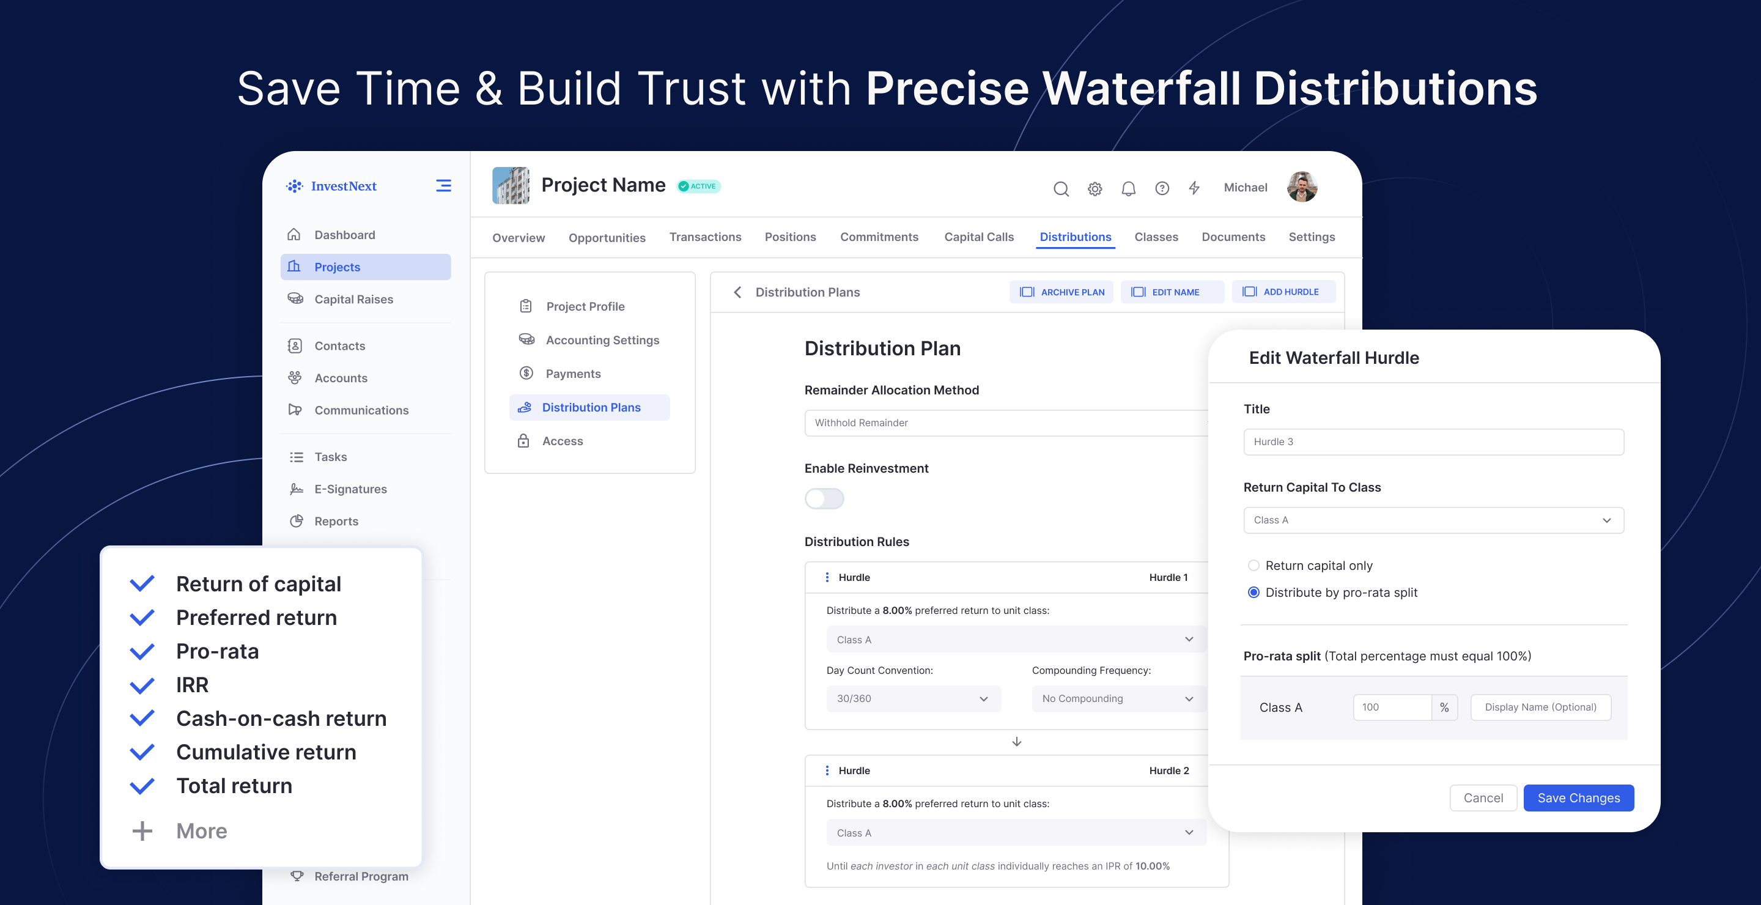
Task: Open Capital Raises from the sidebar
Action: (x=353, y=298)
